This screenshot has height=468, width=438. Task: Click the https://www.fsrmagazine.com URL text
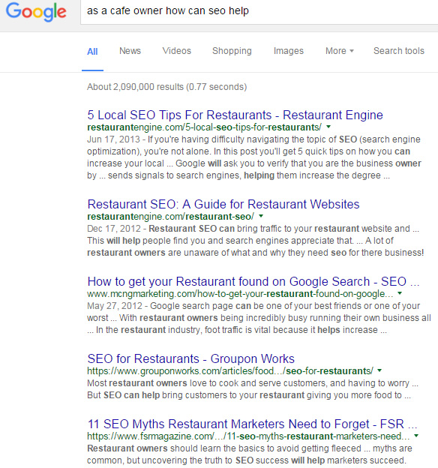(x=248, y=436)
